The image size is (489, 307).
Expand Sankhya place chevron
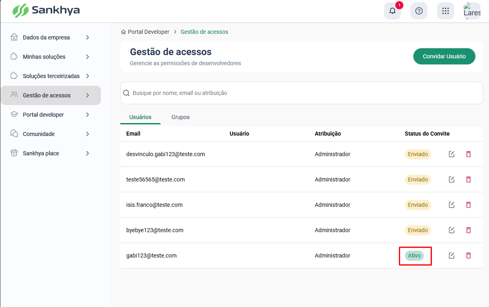[x=88, y=153]
